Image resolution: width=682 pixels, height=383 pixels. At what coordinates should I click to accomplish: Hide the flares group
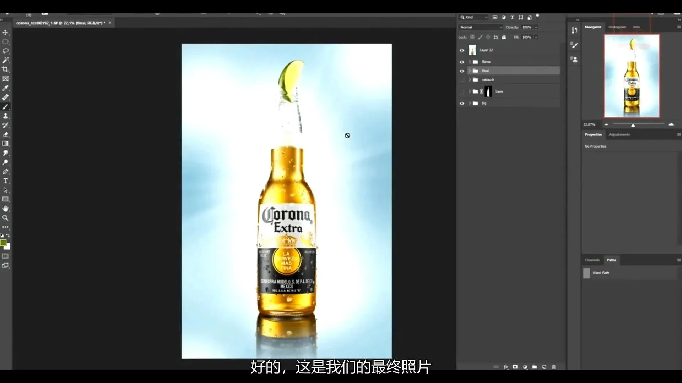point(462,62)
